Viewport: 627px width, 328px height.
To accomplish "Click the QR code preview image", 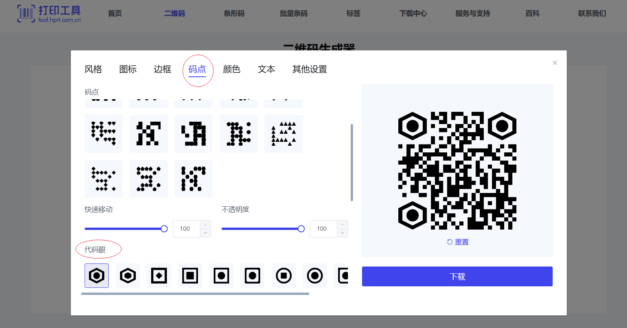I will [x=457, y=171].
